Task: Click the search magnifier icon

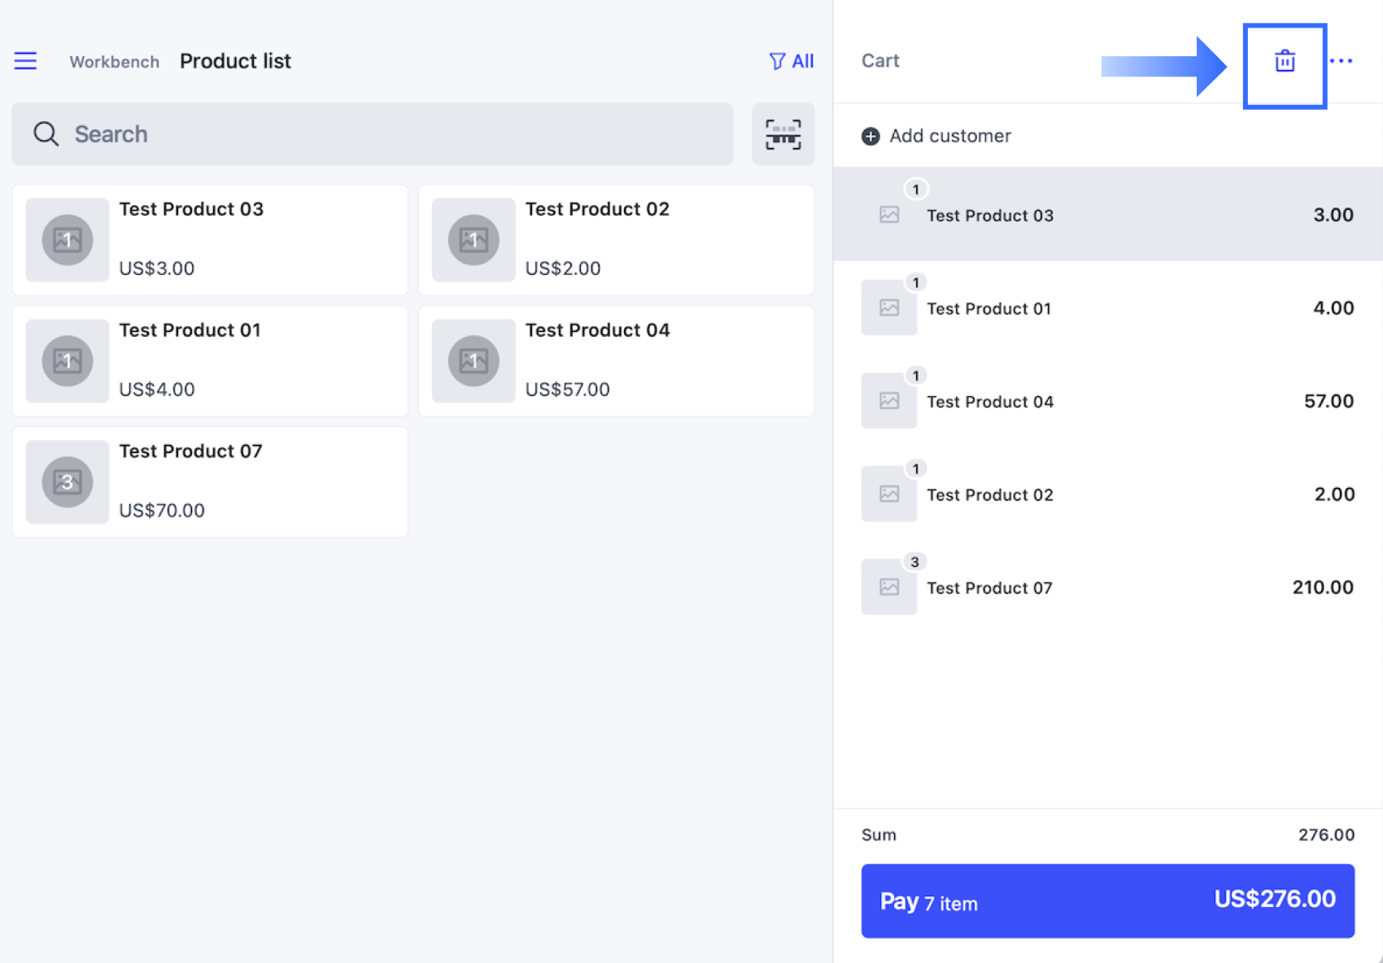Action: (x=46, y=134)
